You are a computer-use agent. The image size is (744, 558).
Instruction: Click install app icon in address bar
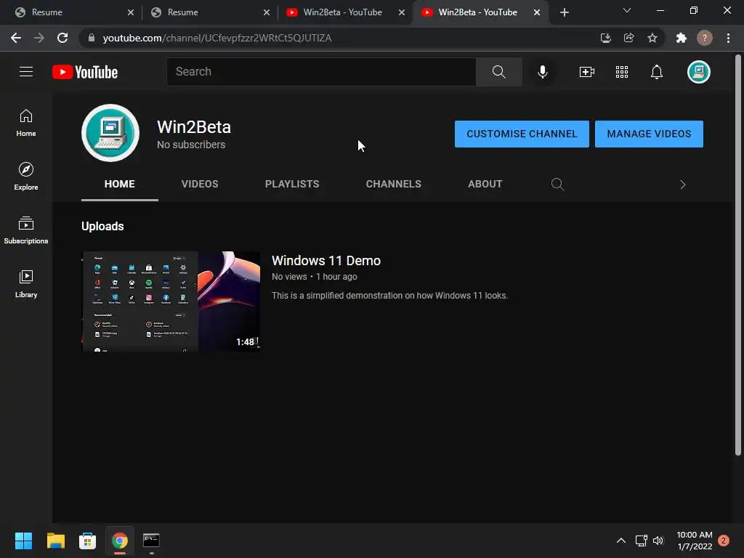[x=605, y=38]
